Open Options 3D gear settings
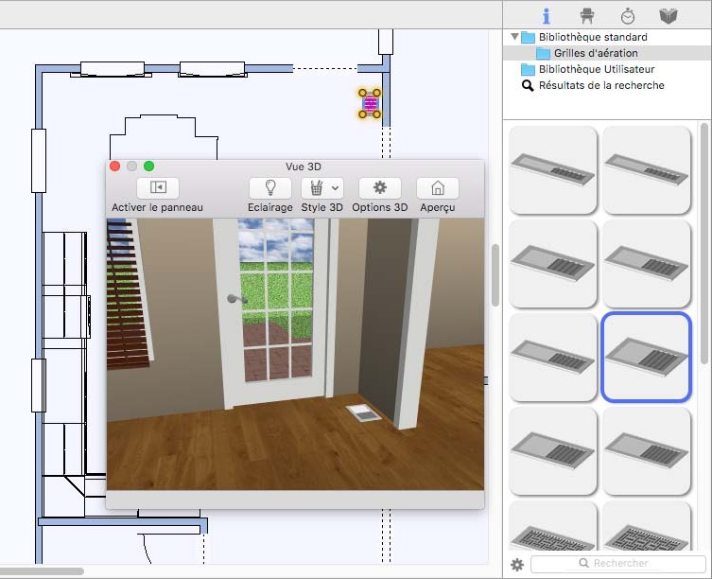Image resolution: width=712 pixels, height=579 pixels. (x=379, y=187)
